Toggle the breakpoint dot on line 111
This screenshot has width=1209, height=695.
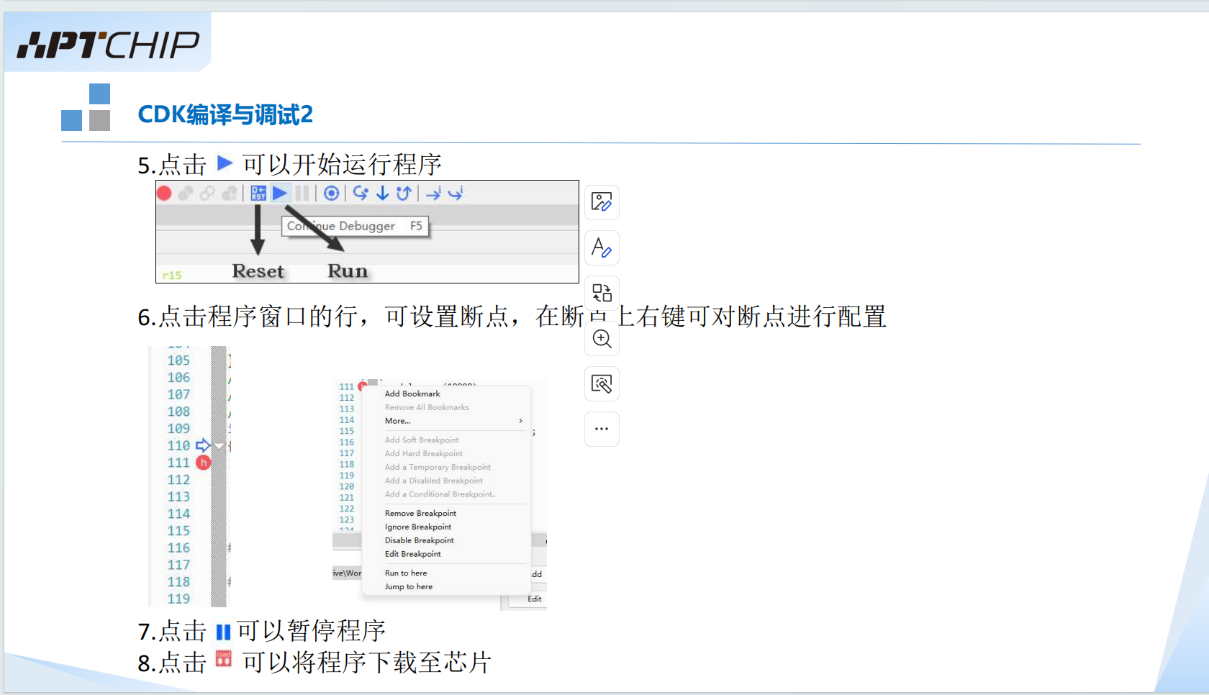pyautogui.click(x=203, y=463)
